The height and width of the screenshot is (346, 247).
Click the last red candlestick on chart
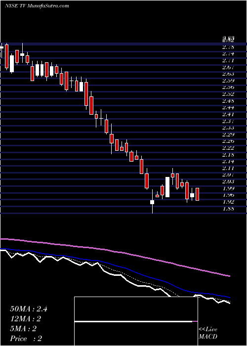point(198,194)
